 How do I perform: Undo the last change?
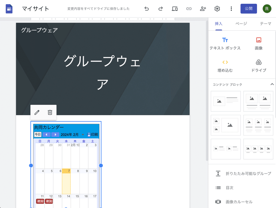(x=146, y=9)
